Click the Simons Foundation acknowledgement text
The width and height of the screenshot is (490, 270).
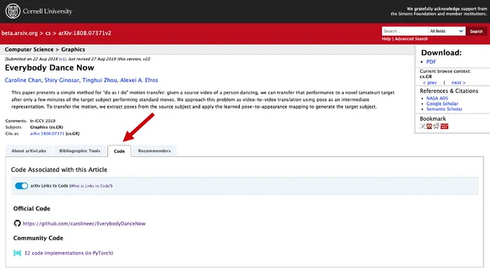(439, 12)
